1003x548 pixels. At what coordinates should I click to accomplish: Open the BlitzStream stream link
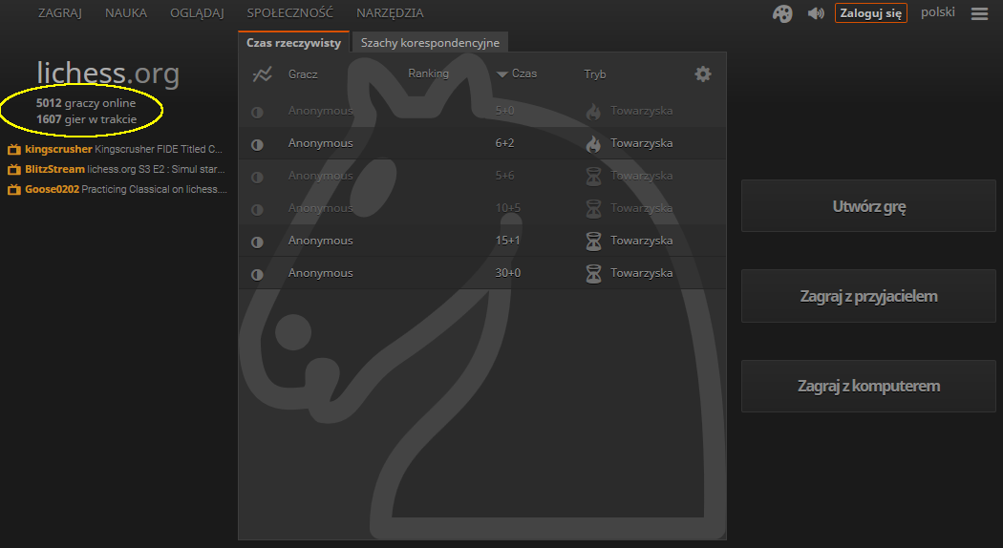click(125, 169)
